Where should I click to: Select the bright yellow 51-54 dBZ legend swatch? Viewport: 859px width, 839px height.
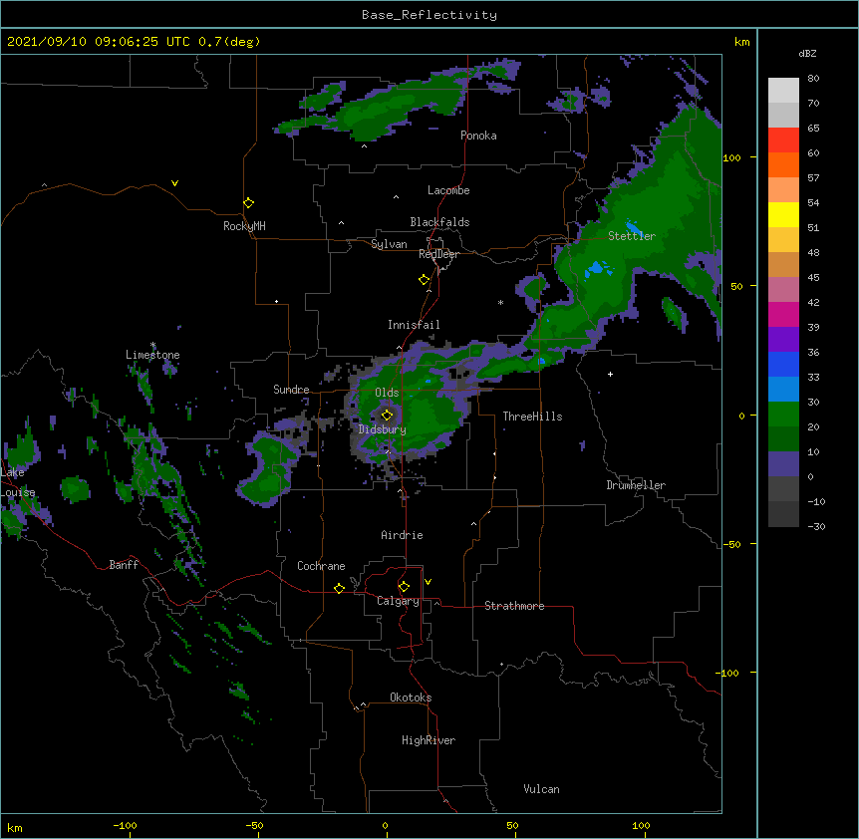(783, 214)
